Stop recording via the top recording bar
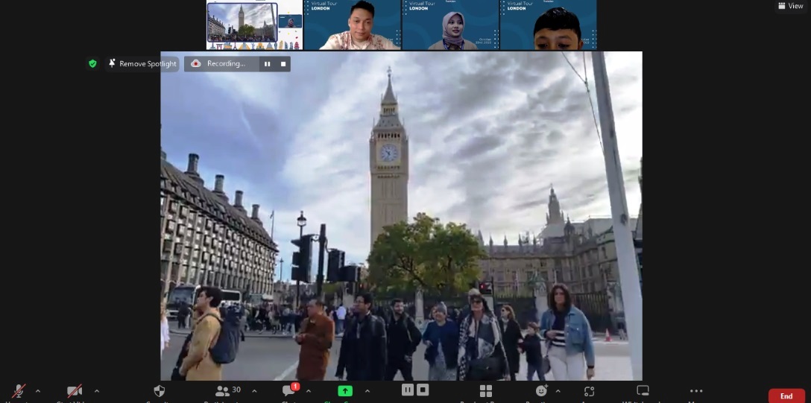811x403 pixels. [283, 64]
